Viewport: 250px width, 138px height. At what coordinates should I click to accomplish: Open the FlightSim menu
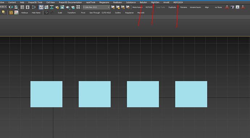pyautogui.click(x=155, y=3)
